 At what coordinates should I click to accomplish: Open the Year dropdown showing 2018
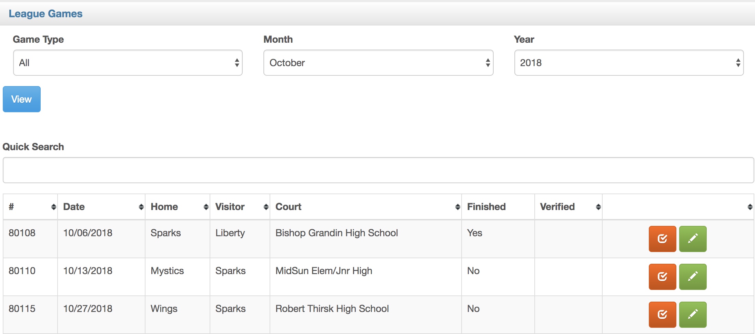click(629, 63)
